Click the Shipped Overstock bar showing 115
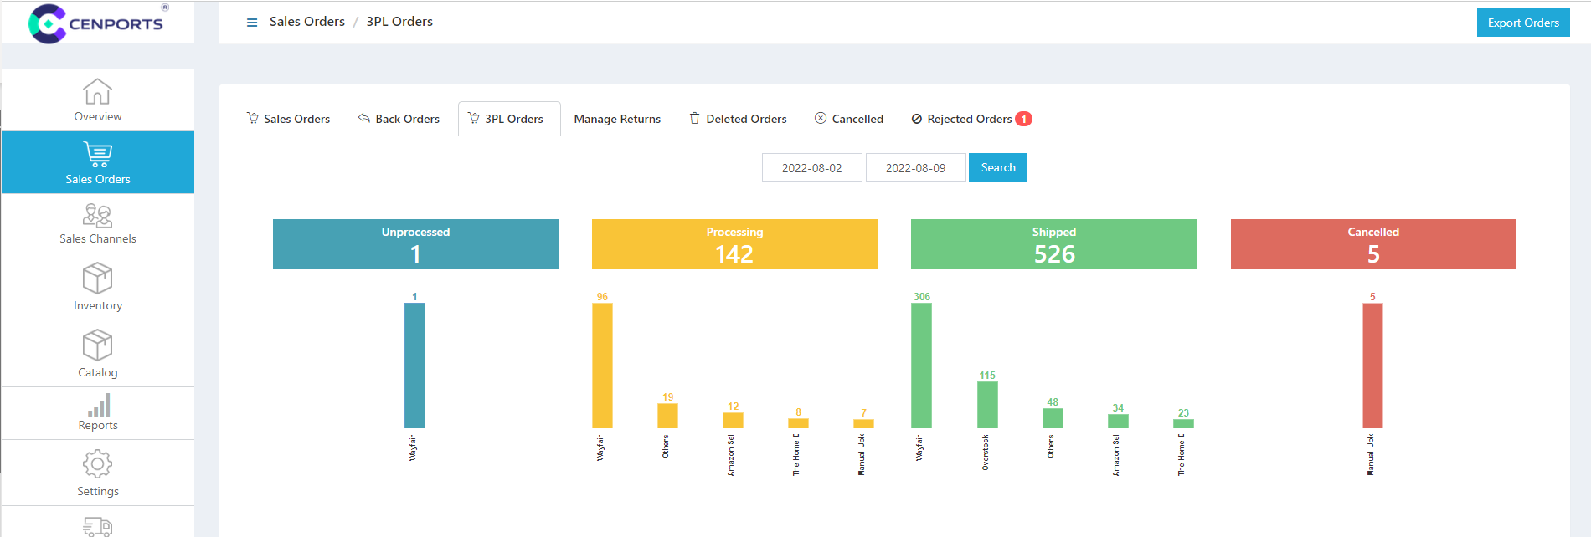Image resolution: width=1591 pixels, height=537 pixels. [987, 405]
